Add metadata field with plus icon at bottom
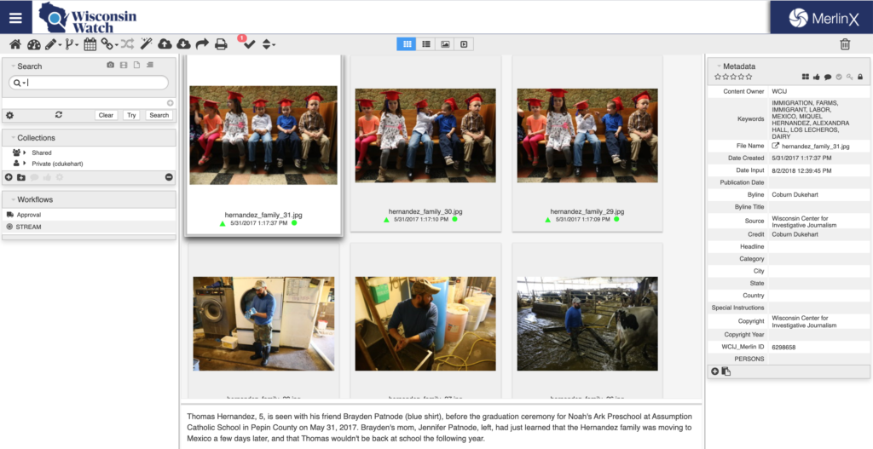The height and width of the screenshot is (449, 873). 715,371
